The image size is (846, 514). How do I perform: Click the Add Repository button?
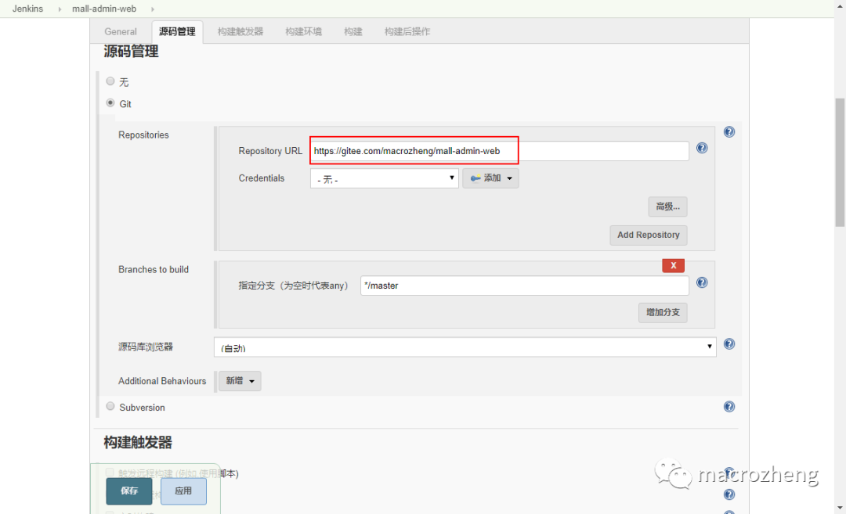pos(648,235)
